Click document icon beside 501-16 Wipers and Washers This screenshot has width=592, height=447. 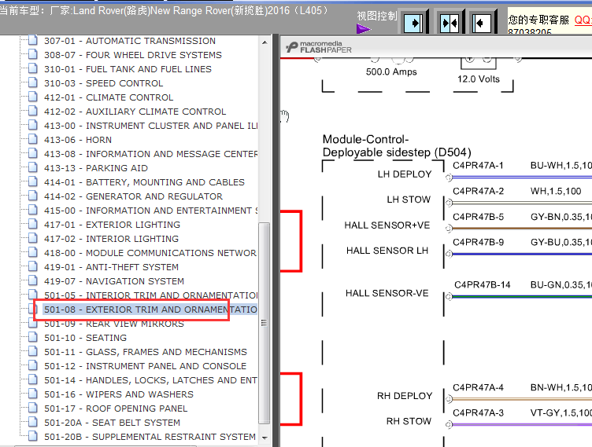click(x=33, y=394)
